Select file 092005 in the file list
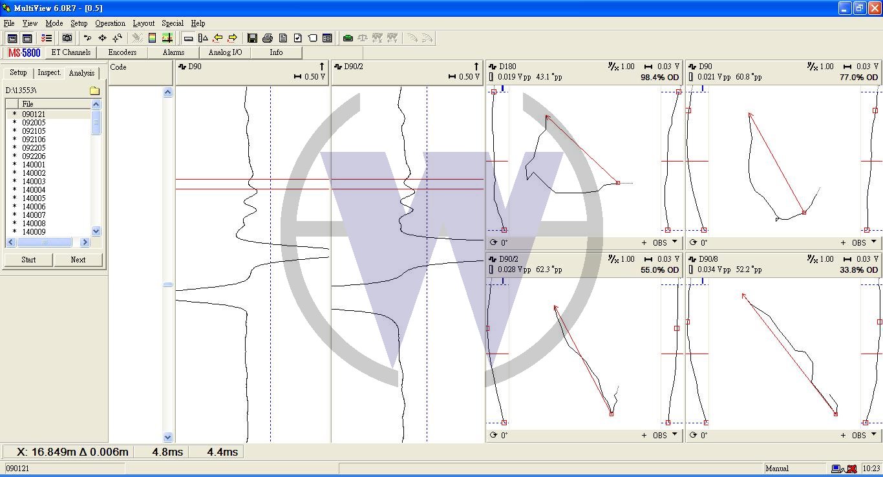This screenshot has width=883, height=477. tap(34, 123)
